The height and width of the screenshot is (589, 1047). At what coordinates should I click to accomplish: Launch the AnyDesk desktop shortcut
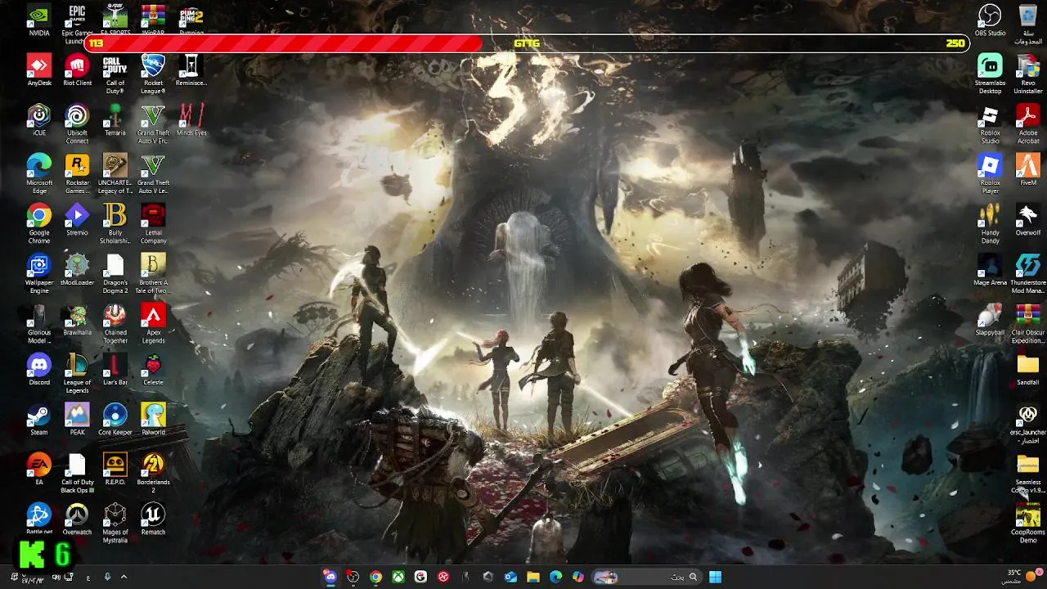tap(38, 70)
